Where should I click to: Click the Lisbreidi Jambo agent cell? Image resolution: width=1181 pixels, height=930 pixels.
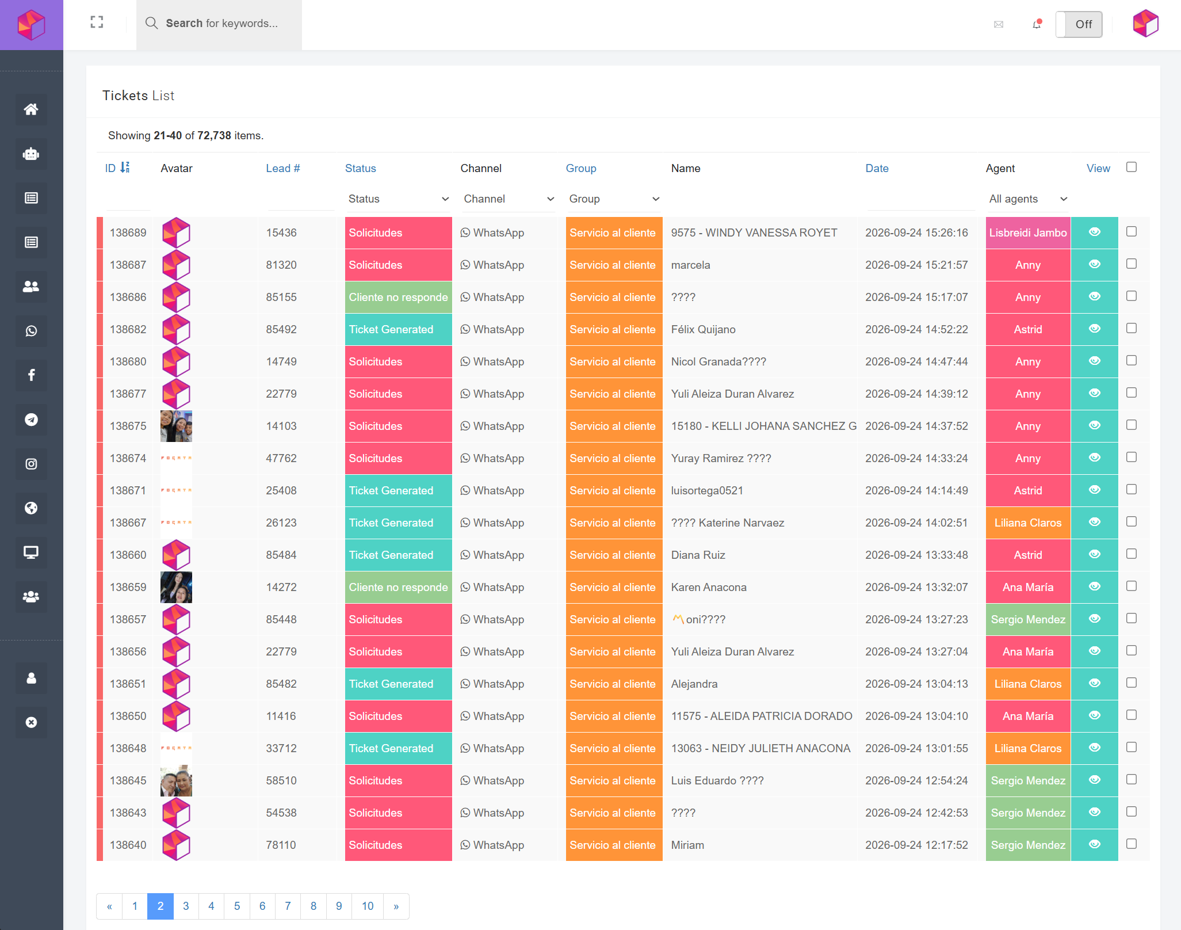[1028, 232]
